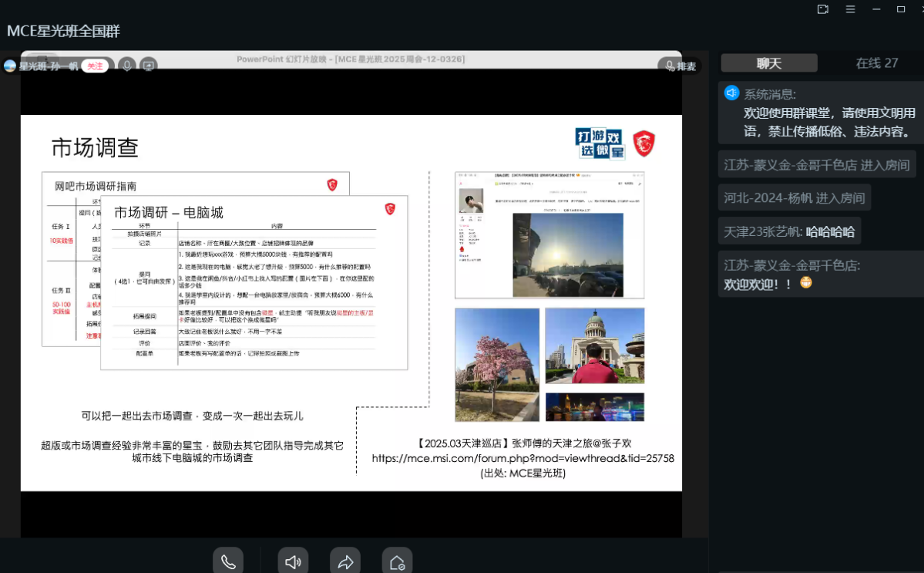
Task: Click the red MSI dragon shield beside 打游戏选微星
Action: [643, 143]
